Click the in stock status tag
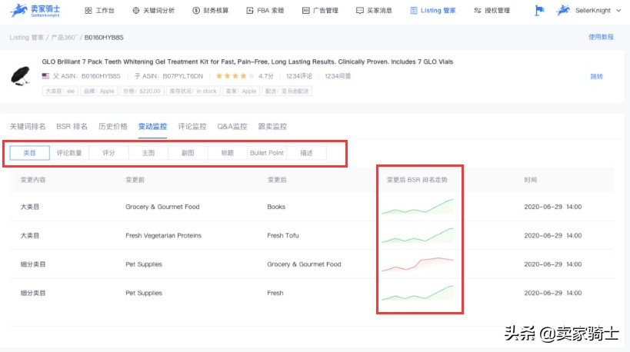Screen dimensions: 630x352 (x=193, y=91)
